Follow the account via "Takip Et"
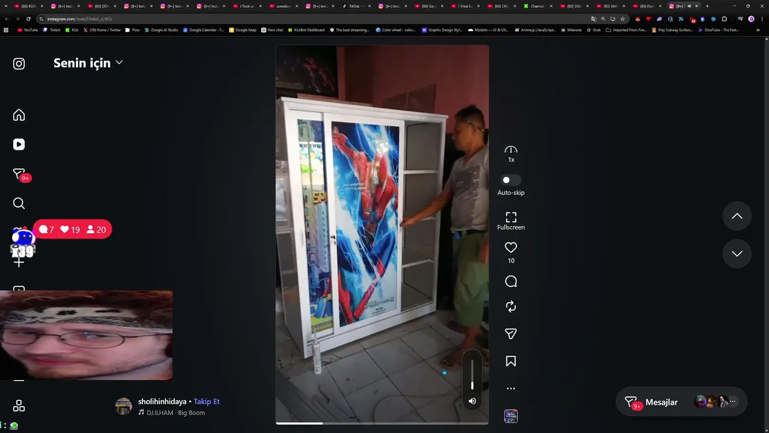 [x=207, y=402]
